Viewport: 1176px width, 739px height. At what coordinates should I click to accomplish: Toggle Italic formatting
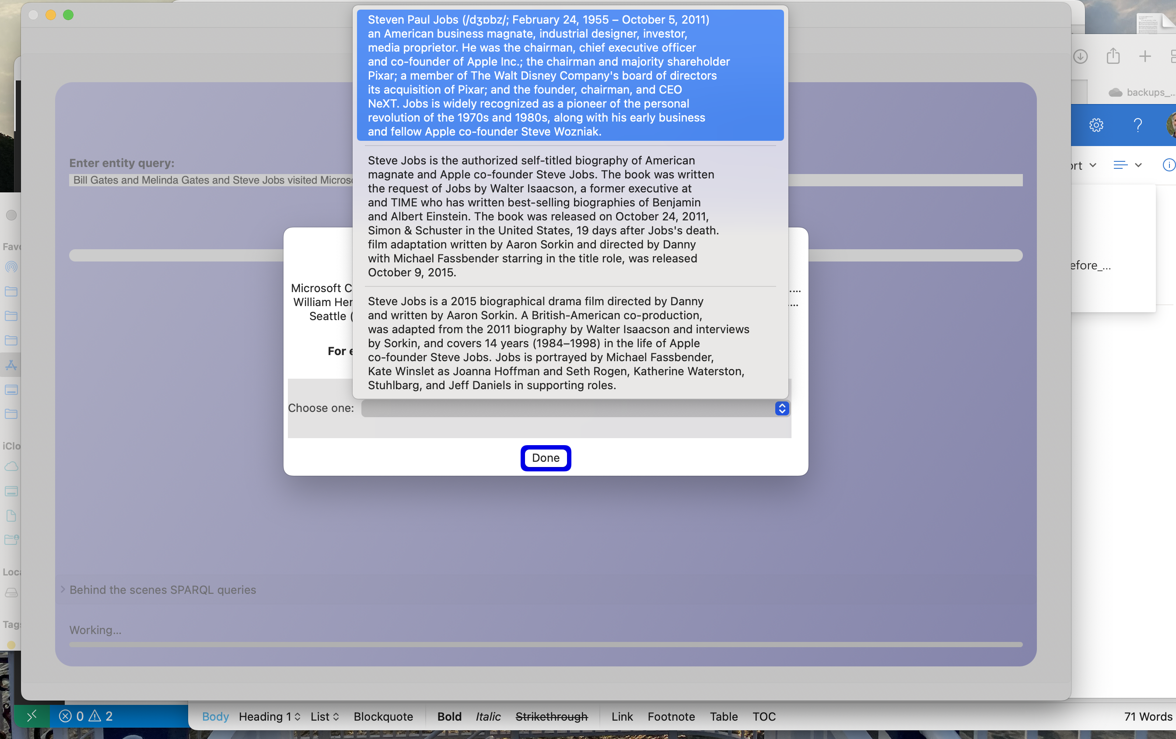[487, 717]
